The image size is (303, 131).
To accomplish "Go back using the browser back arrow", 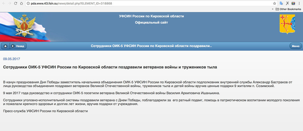I will (4, 3).
